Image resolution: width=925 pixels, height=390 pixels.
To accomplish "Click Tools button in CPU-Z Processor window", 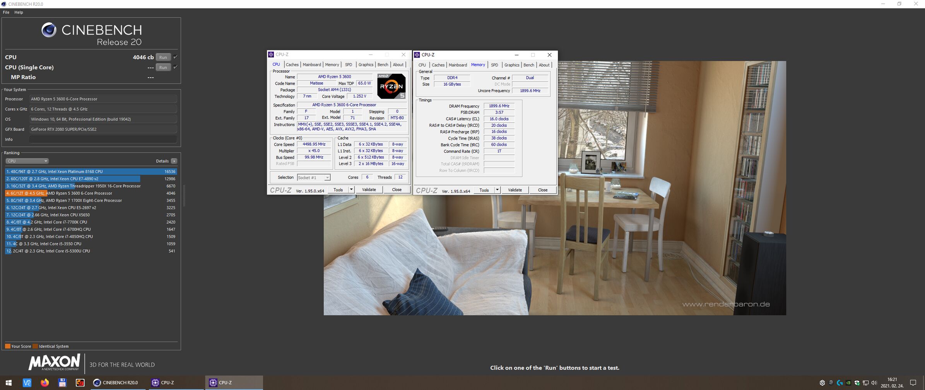I will [x=338, y=189].
